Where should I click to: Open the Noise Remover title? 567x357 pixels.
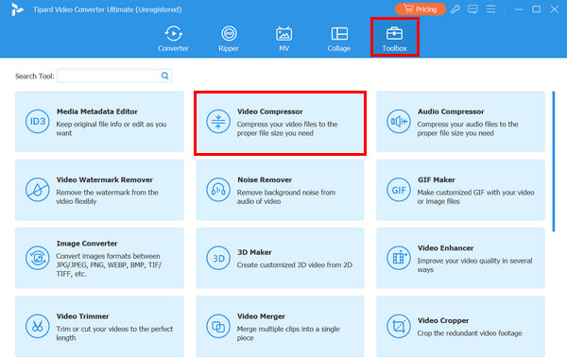click(x=265, y=180)
